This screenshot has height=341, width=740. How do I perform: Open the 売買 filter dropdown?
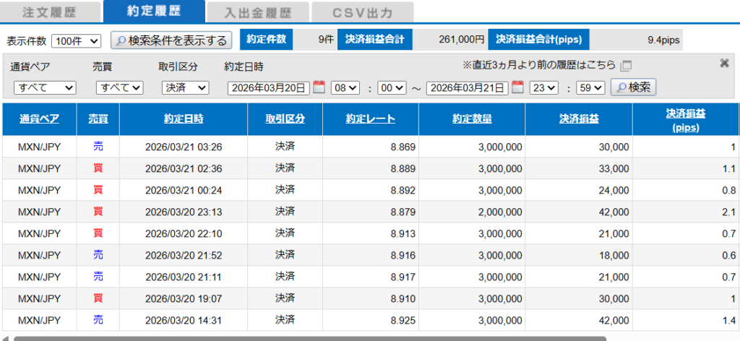coord(119,88)
